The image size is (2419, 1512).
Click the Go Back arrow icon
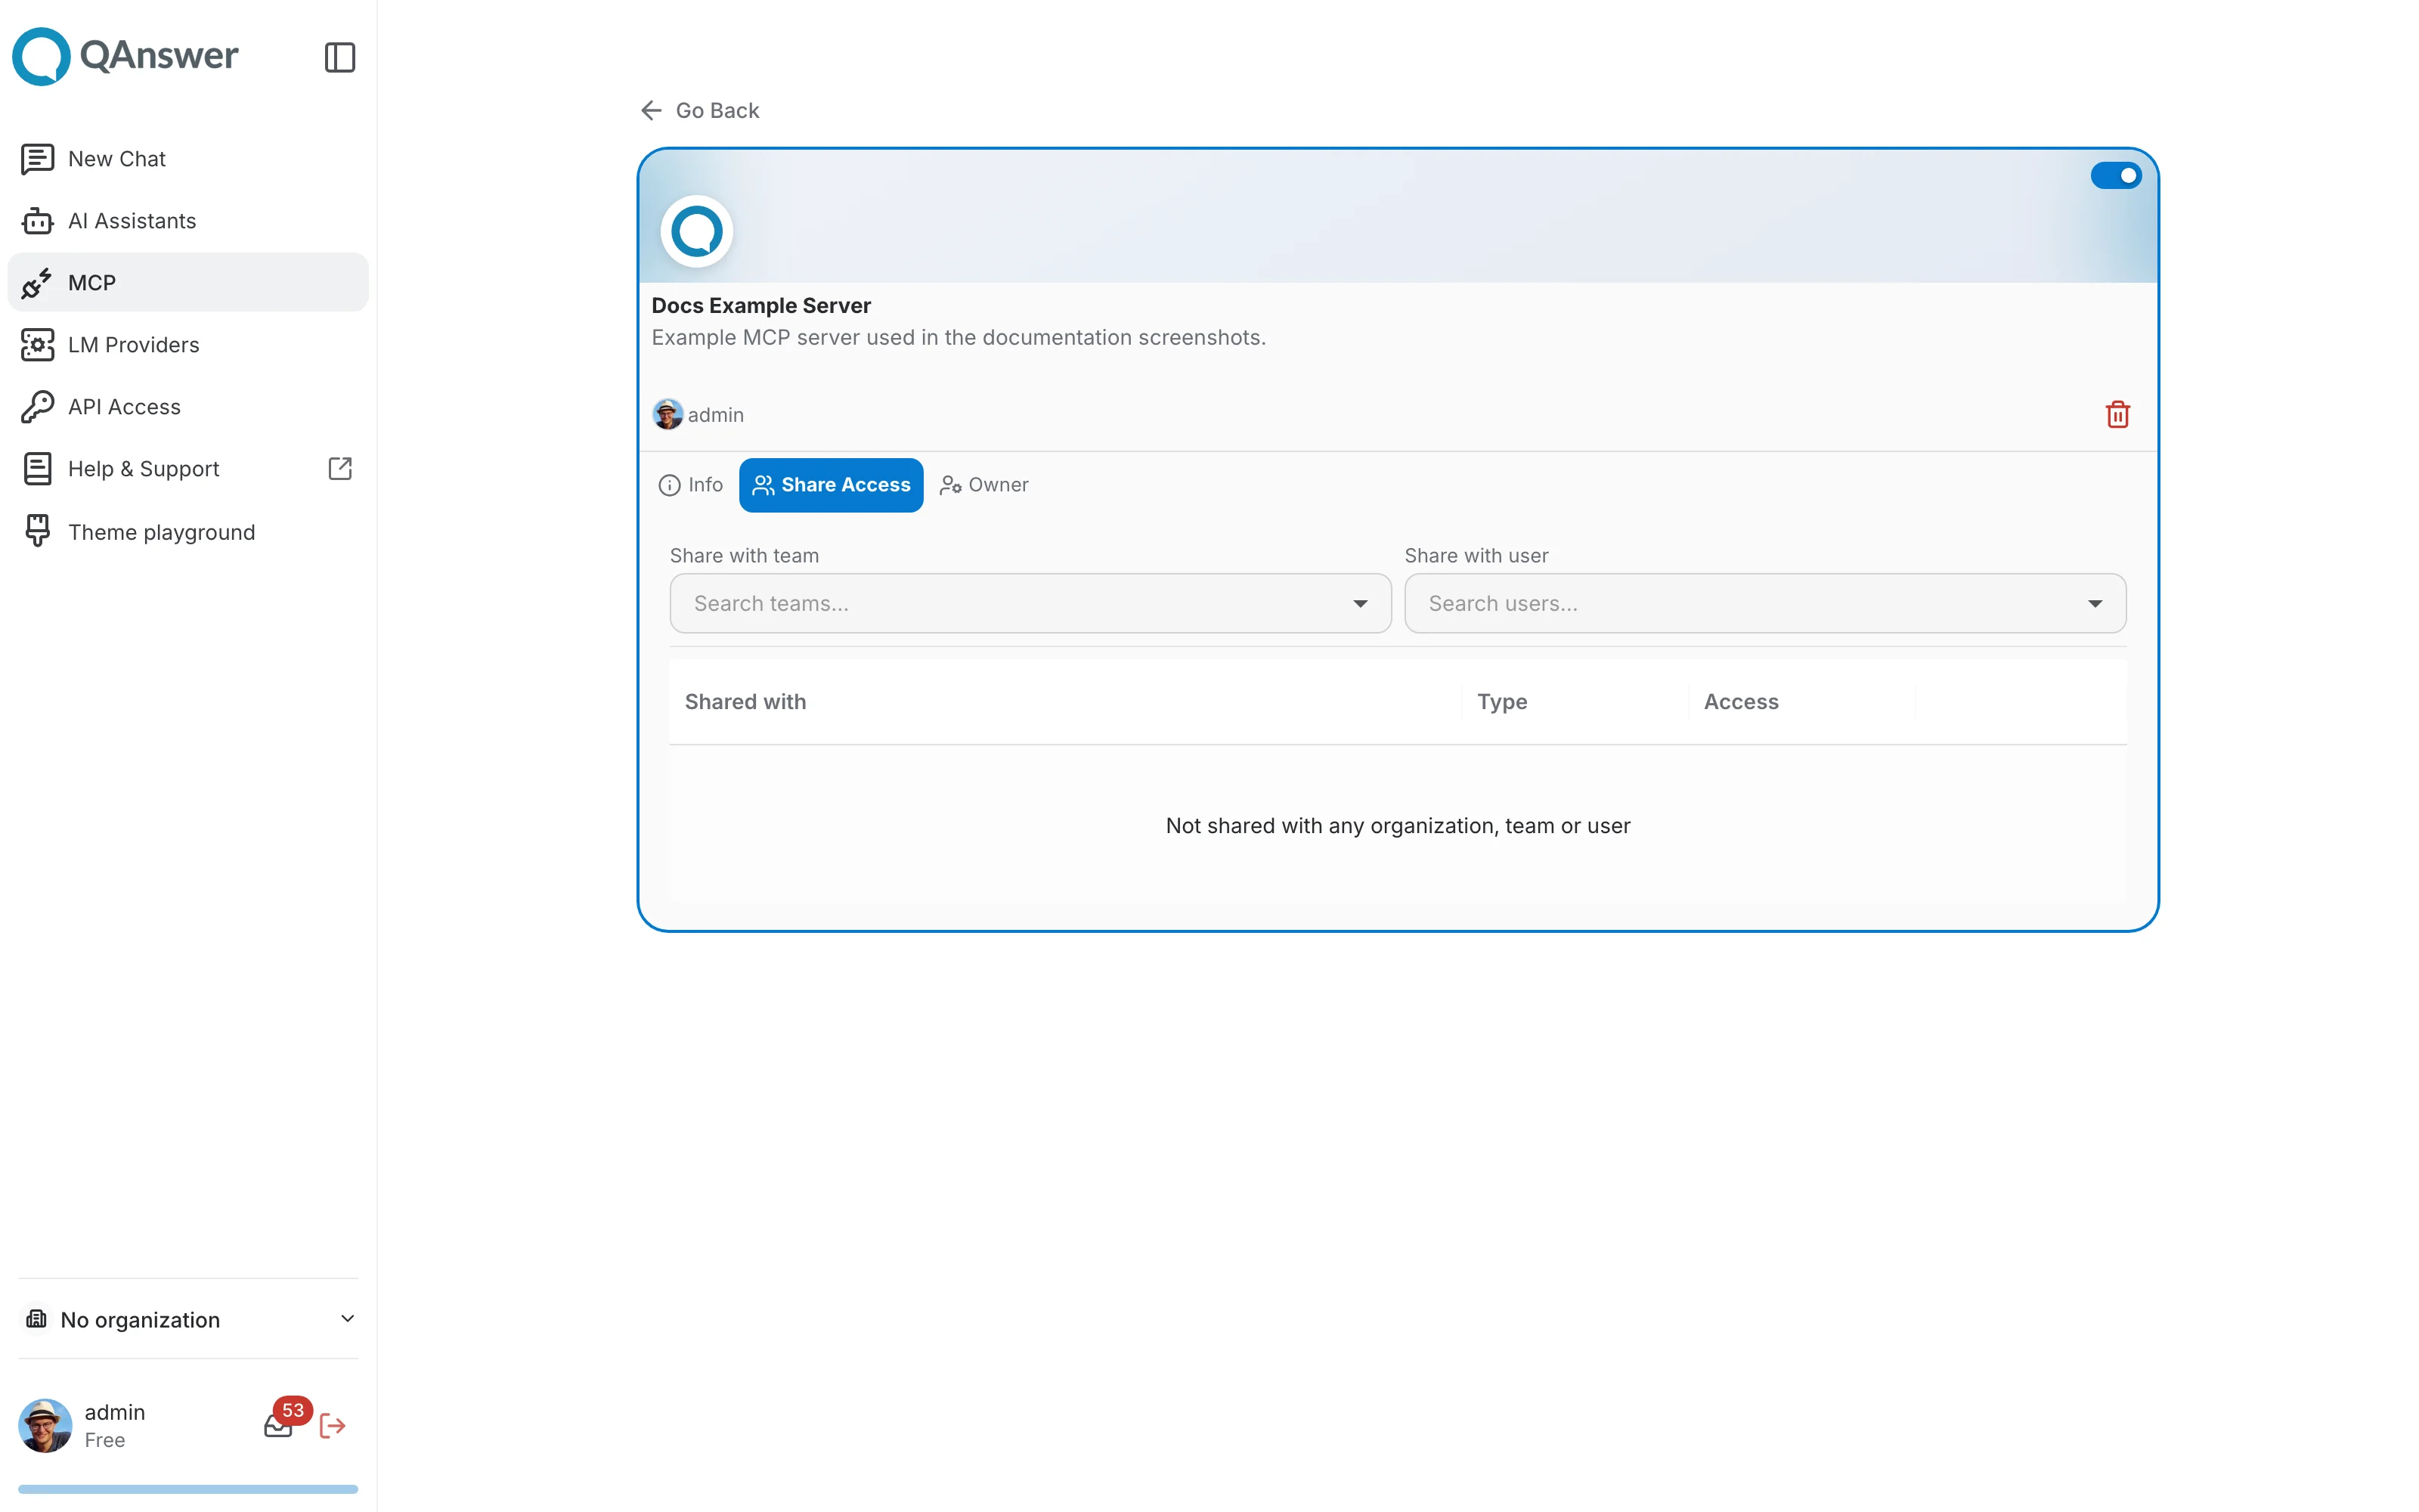click(652, 110)
